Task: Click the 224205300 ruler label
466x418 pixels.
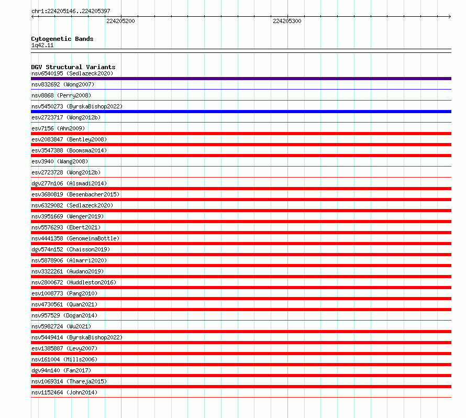Action: click(287, 21)
